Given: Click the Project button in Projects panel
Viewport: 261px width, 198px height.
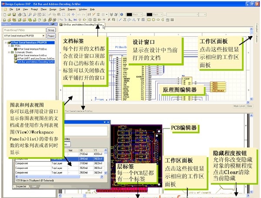Looking at the screenshot, I should [51, 36].
